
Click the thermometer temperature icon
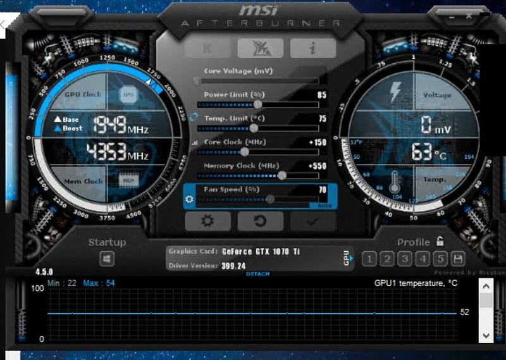coord(394,182)
